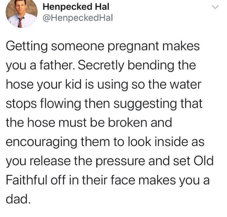The width and height of the screenshot is (227, 217).
Task: Open the Henpecked Hal display name link
Action: pos(76,7)
